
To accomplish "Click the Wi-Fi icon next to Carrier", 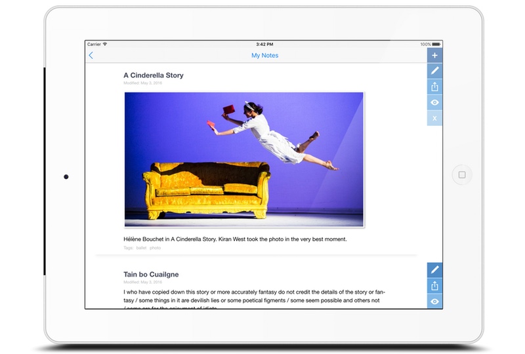I will (105, 44).
